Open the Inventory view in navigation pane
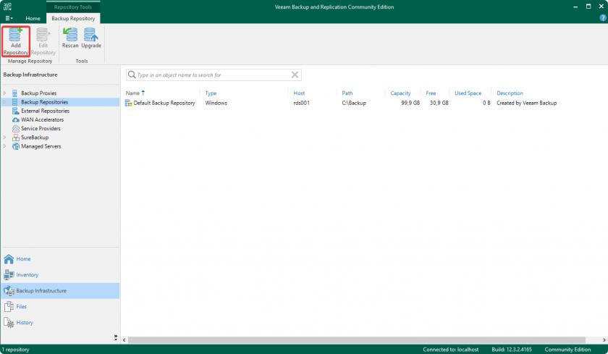Screen dimensions: 608x354 click(27, 275)
